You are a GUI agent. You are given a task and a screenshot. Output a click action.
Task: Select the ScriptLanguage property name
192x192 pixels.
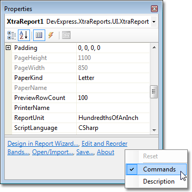click(36, 128)
